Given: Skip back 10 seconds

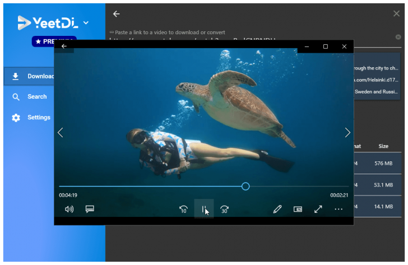Looking at the screenshot, I should point(183,209).
